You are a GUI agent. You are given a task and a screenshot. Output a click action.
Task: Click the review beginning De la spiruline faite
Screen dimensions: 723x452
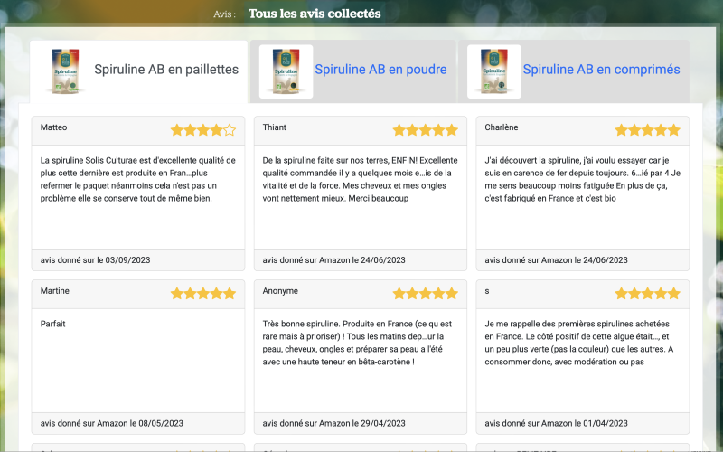pos(360,179)
